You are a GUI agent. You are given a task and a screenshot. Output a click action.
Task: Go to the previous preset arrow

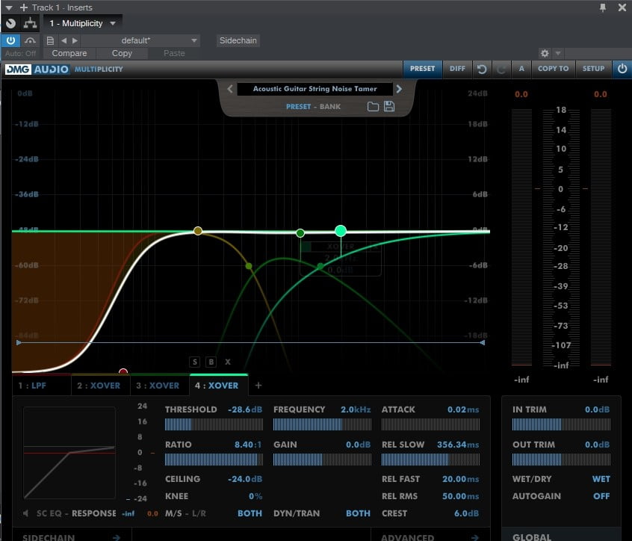(x=230, y=89)
